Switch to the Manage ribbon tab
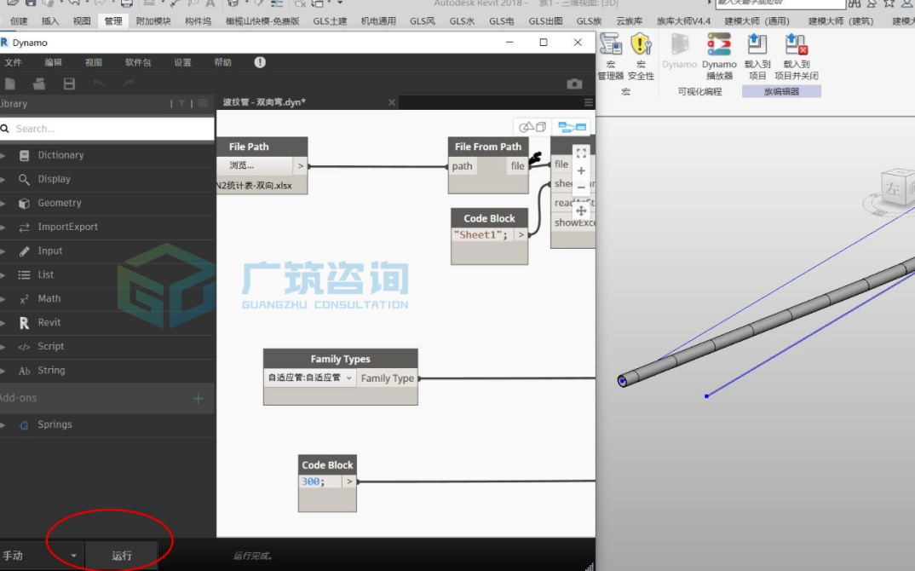915x571 pixels. [113, 21]
